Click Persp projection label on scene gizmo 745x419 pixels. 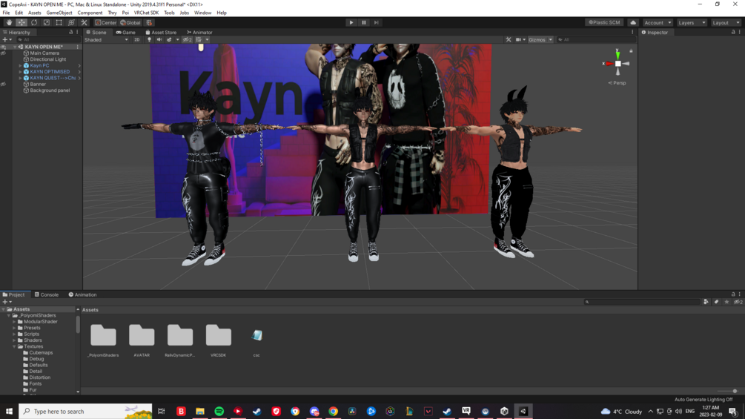[x=617, y=82]
